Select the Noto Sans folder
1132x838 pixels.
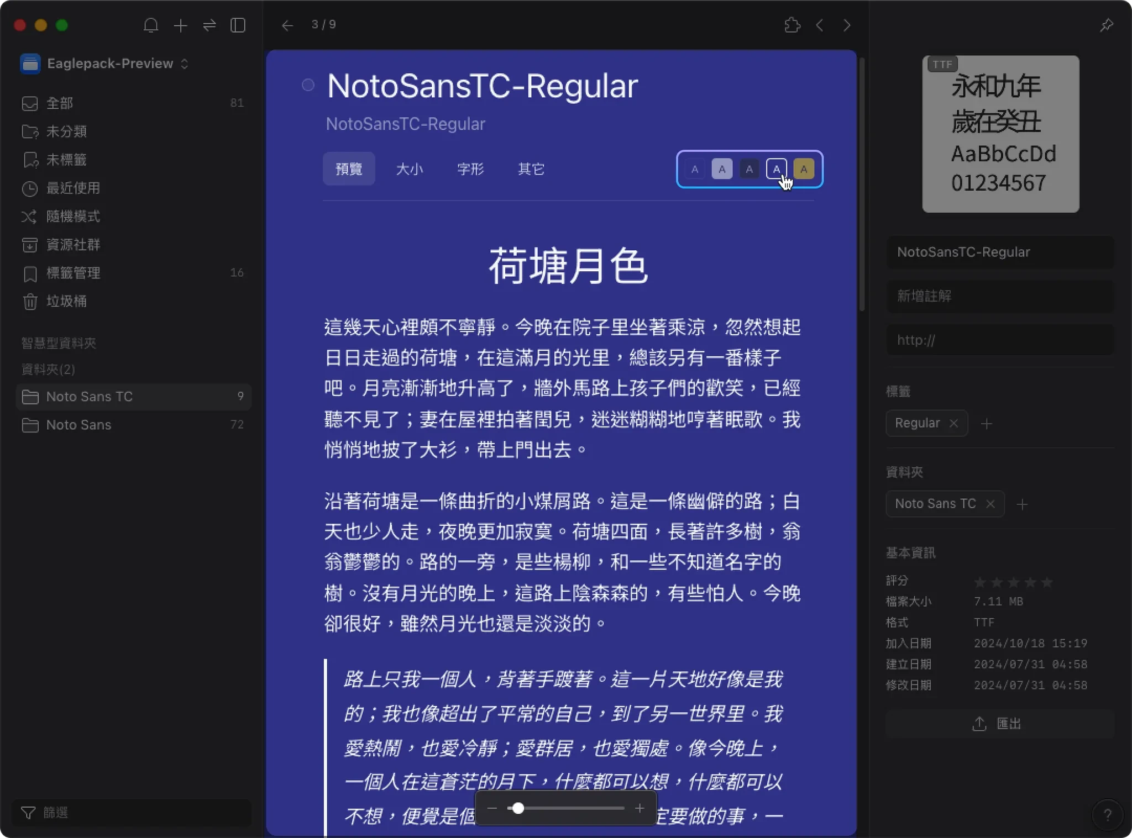tap(133, 425)
